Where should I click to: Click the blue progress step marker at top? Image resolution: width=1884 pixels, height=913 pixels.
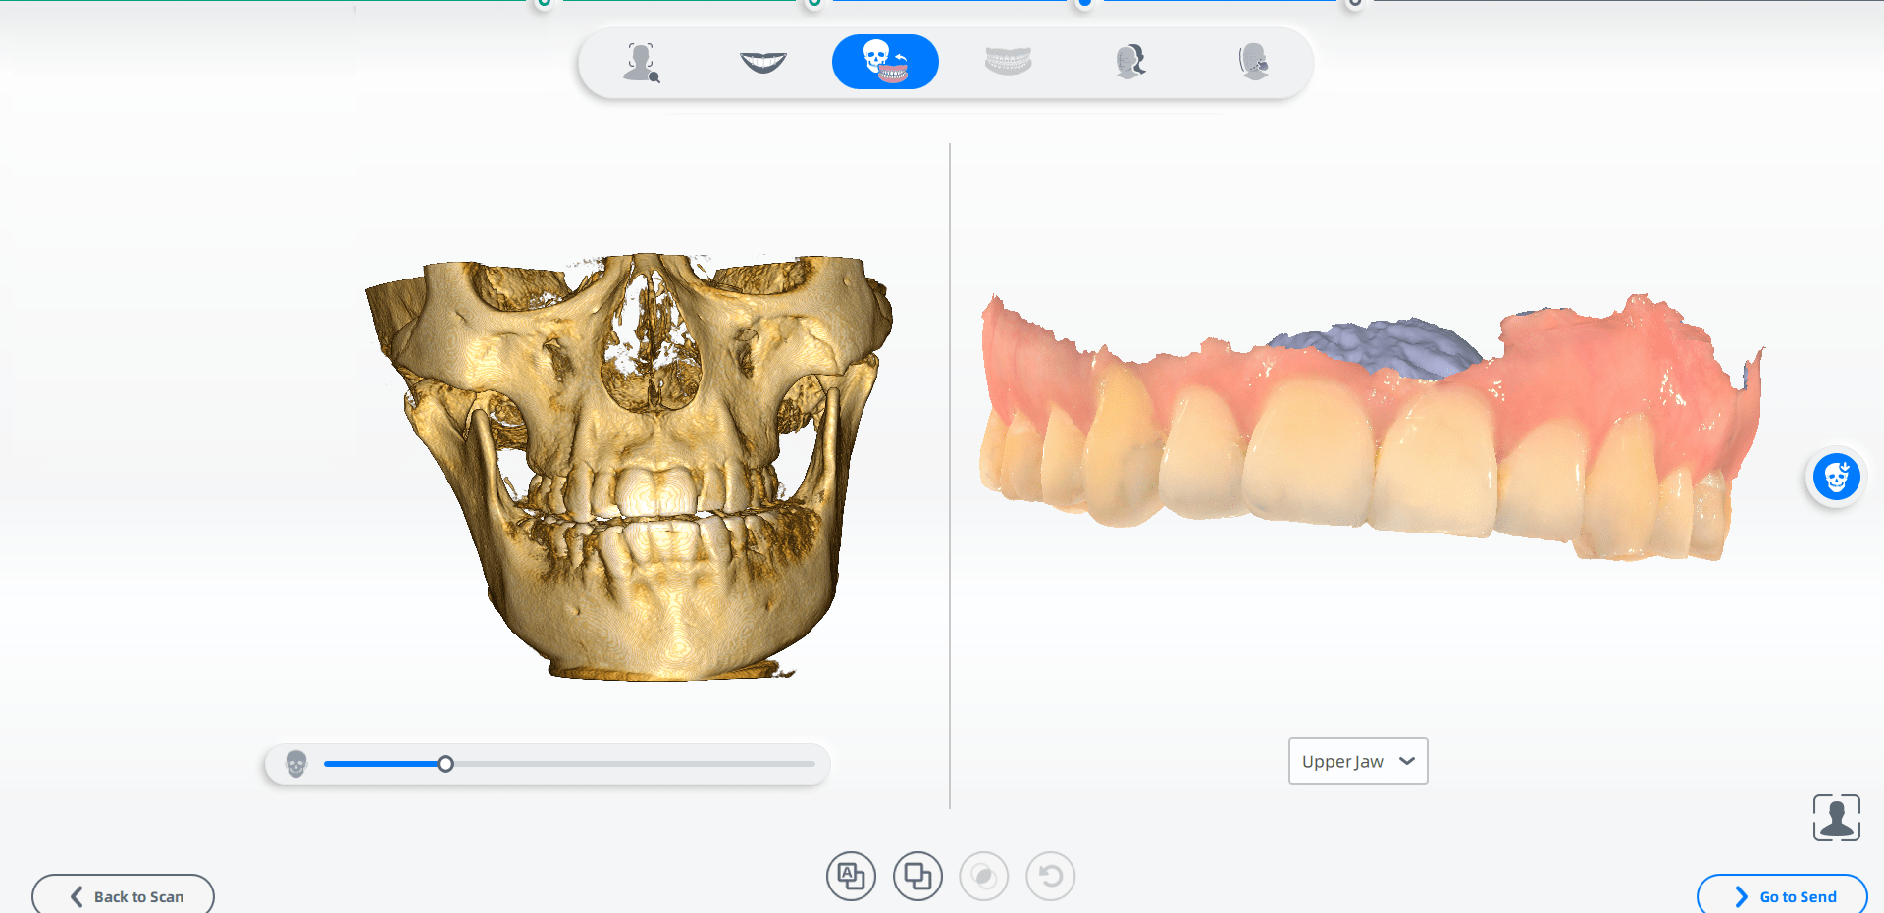click(x=1084, y=3)
